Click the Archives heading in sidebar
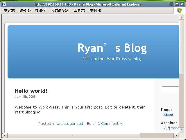Image resolution: width=186 pixels, height=140 pixels. coord(169,123)
